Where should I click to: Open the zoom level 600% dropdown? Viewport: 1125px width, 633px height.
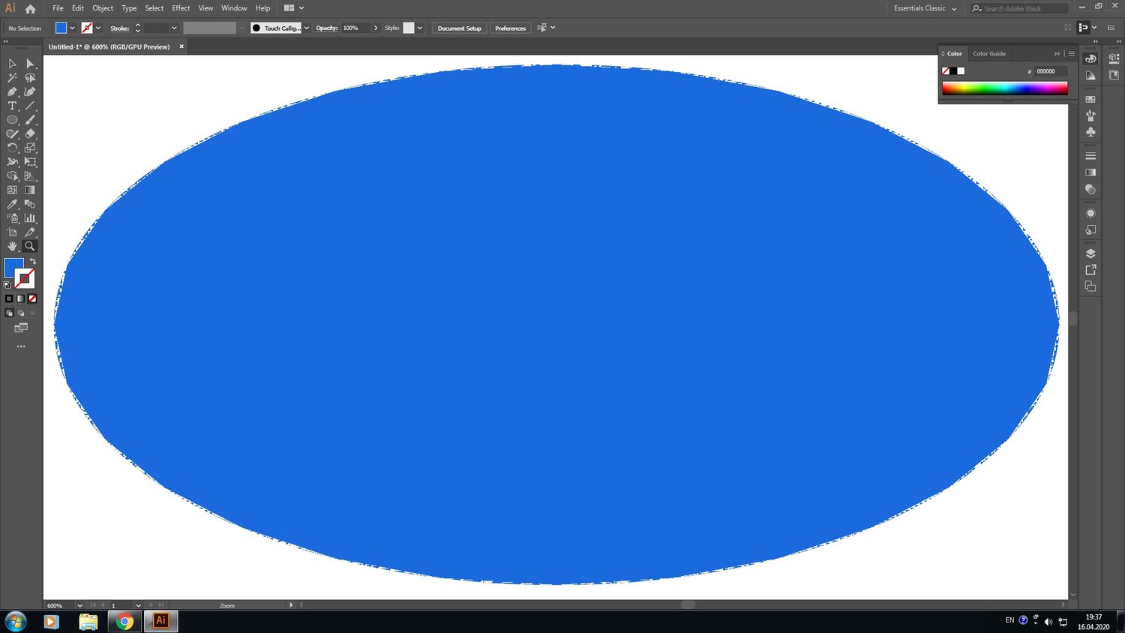tap(79, 605)
